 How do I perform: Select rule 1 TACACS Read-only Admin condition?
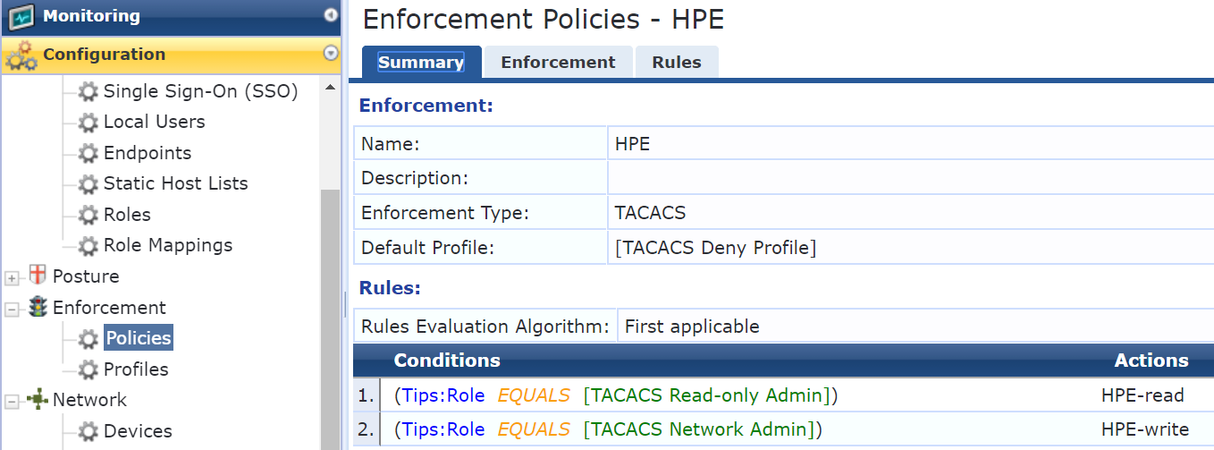pos(616,395)
